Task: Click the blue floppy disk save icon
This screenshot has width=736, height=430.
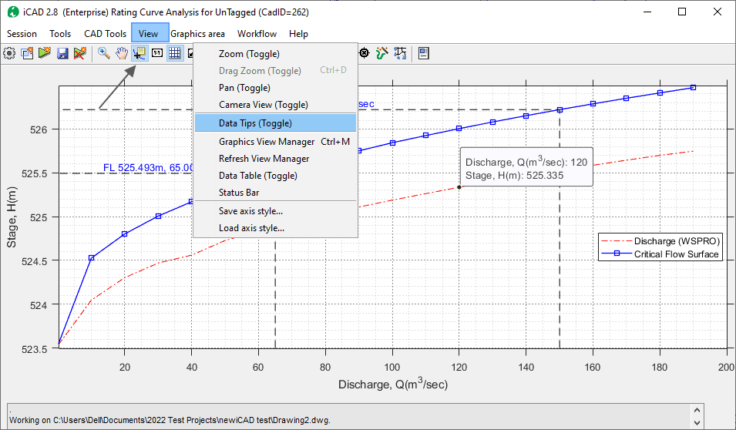Action: pos(62,53)
